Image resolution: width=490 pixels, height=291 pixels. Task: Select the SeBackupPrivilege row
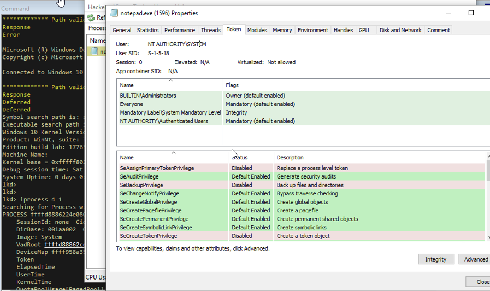click(302, 185)
